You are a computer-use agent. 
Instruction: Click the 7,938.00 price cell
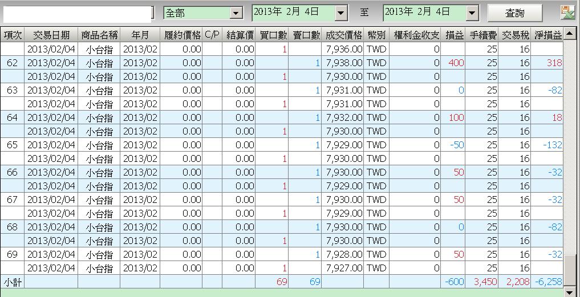(344, 63)
